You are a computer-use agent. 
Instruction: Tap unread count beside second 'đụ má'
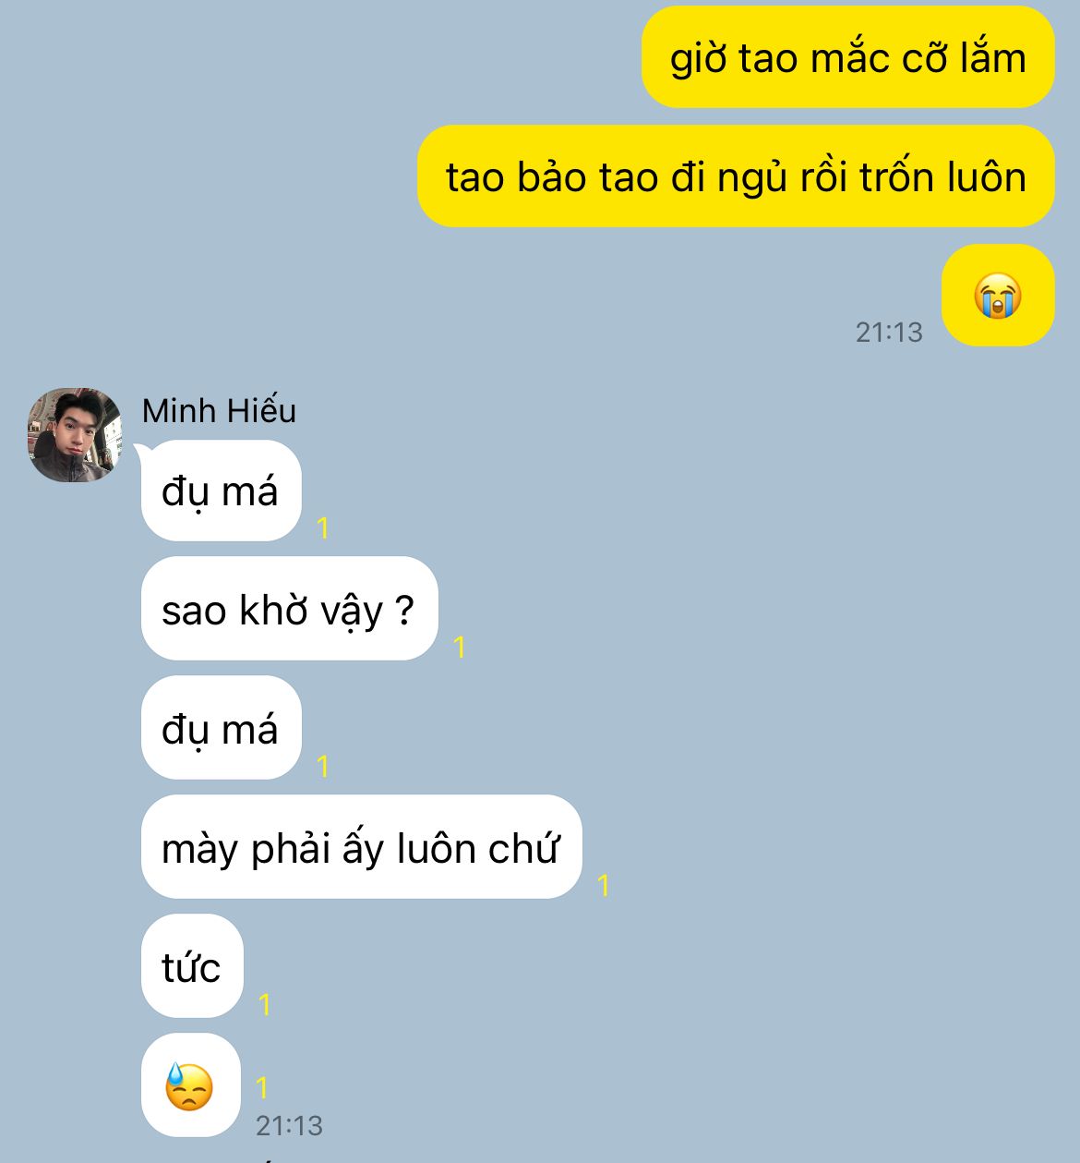(323, 766)
